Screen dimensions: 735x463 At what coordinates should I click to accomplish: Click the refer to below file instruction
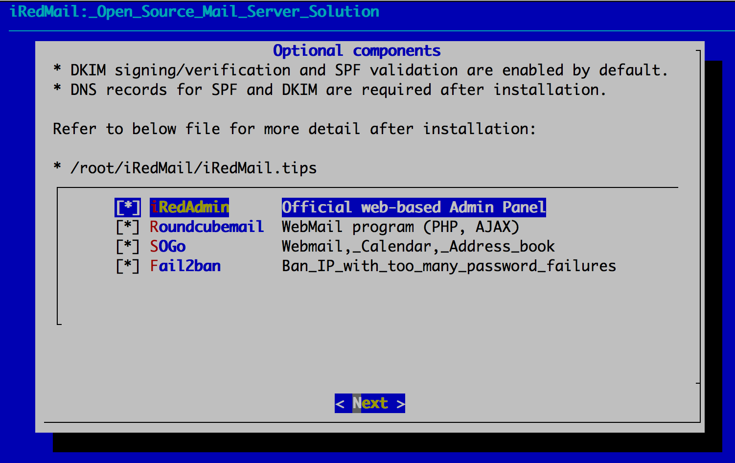294,129
